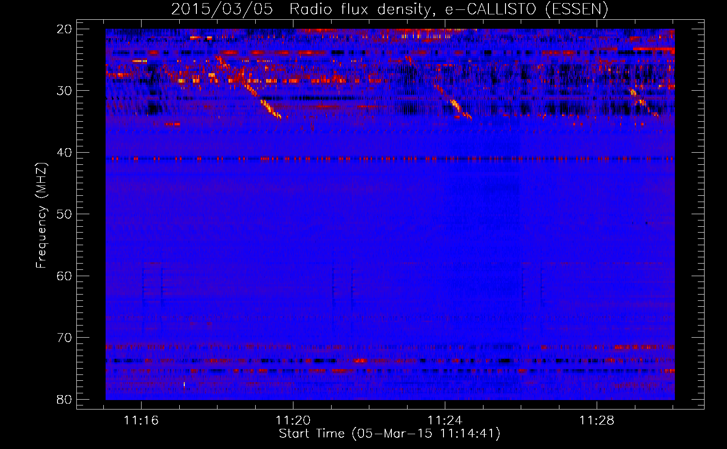Viewport: 727px width, 449px height.
Task: Click the 11:16 time tick label
Action: 142,421
